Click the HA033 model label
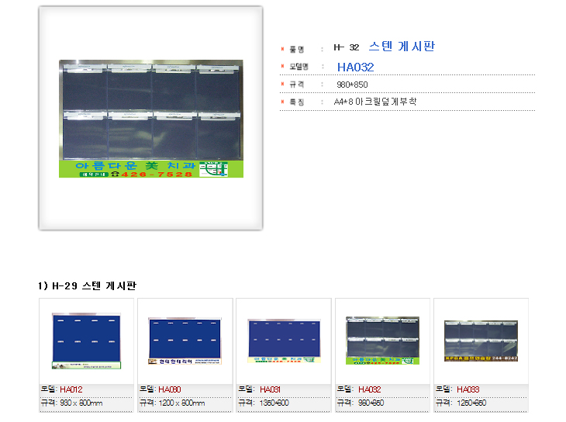 (466, 389)
